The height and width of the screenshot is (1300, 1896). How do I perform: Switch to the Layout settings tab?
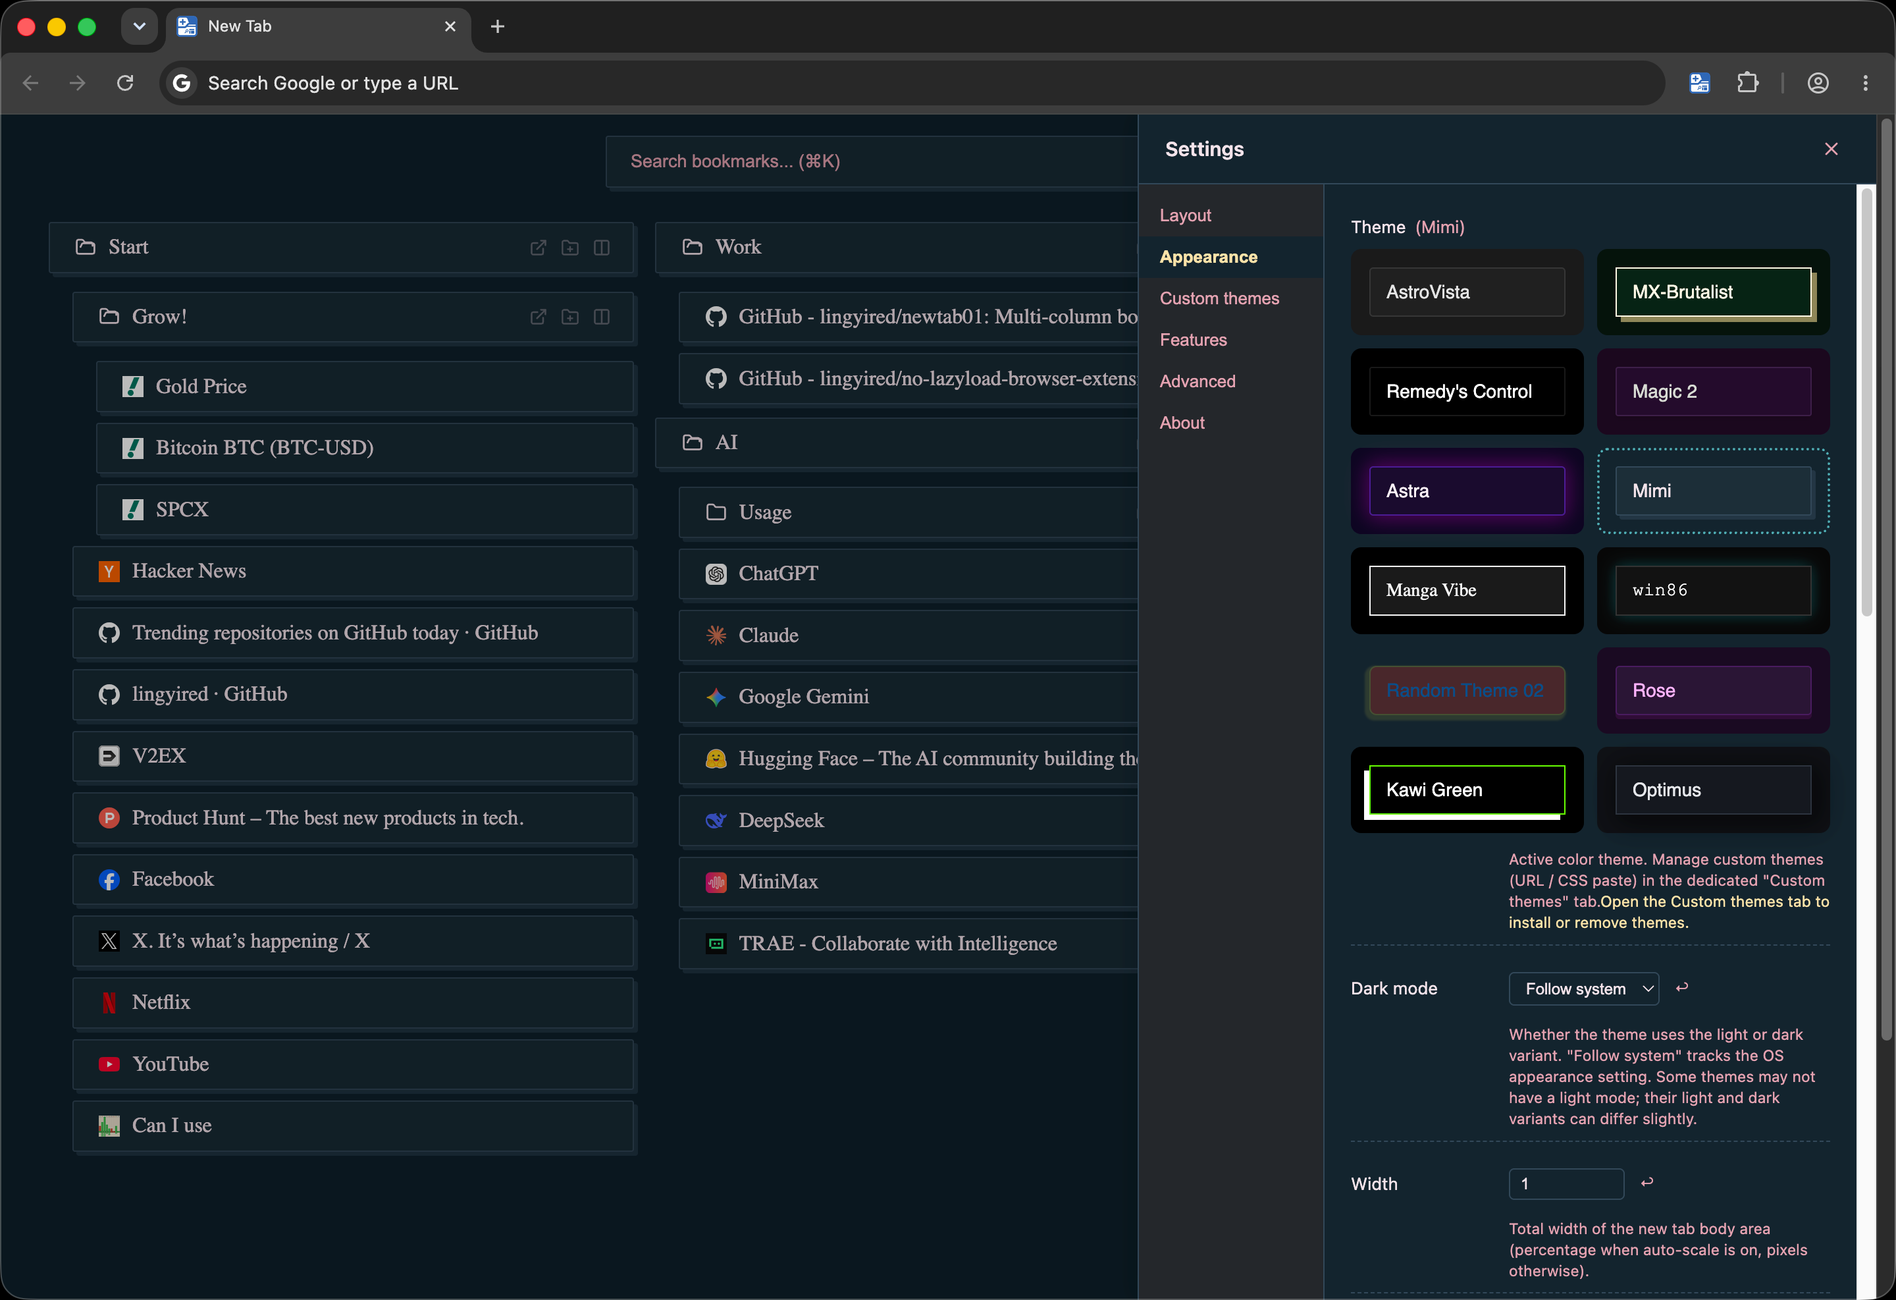(x=1230, y=215)
